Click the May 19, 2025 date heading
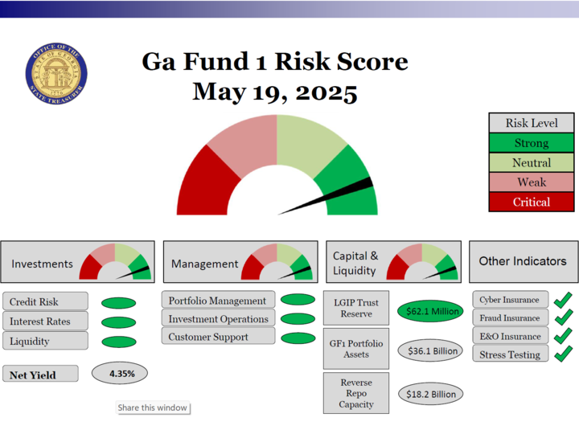Screen dimensions: 579x434 coord(275,92)
